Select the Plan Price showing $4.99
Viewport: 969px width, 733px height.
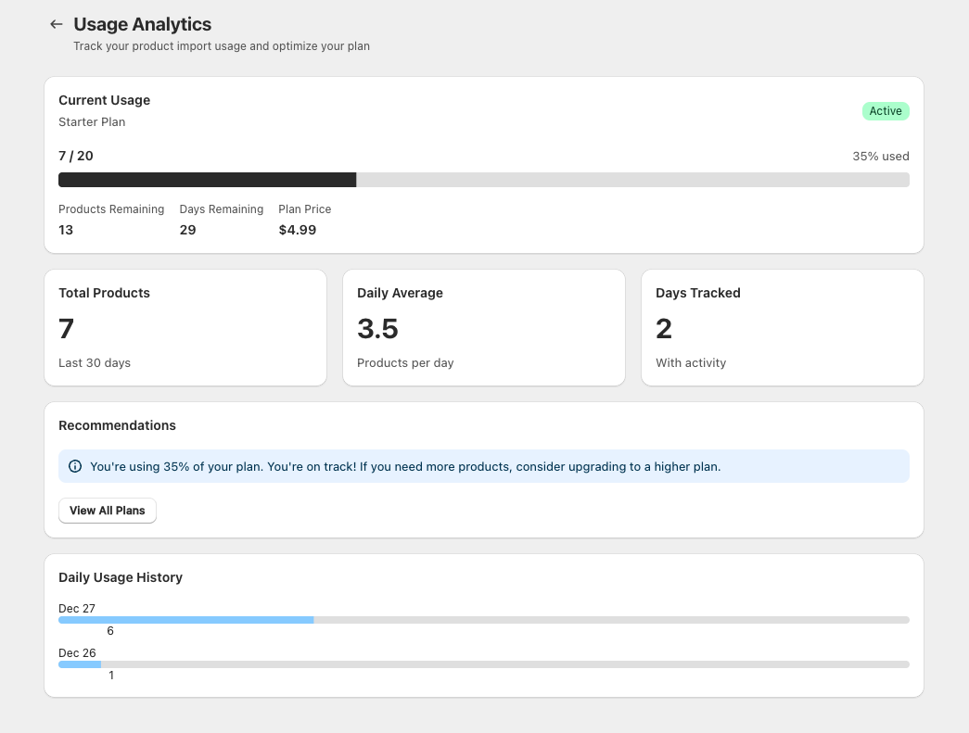click(298, 230)
